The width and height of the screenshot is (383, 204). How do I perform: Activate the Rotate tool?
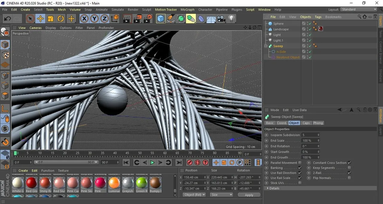click(61, 19)
